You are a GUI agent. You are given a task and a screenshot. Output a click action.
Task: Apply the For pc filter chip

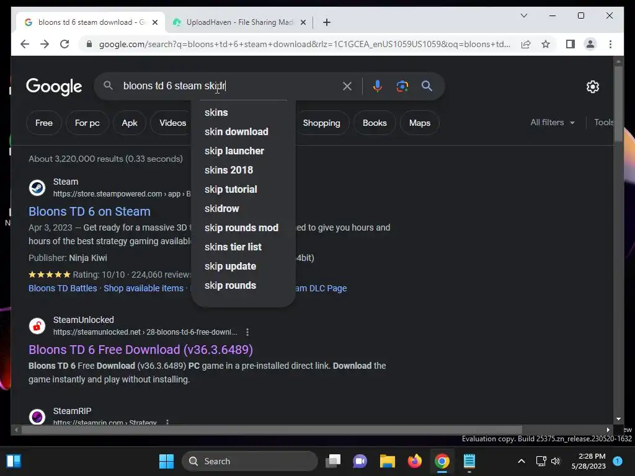point(87,123)
